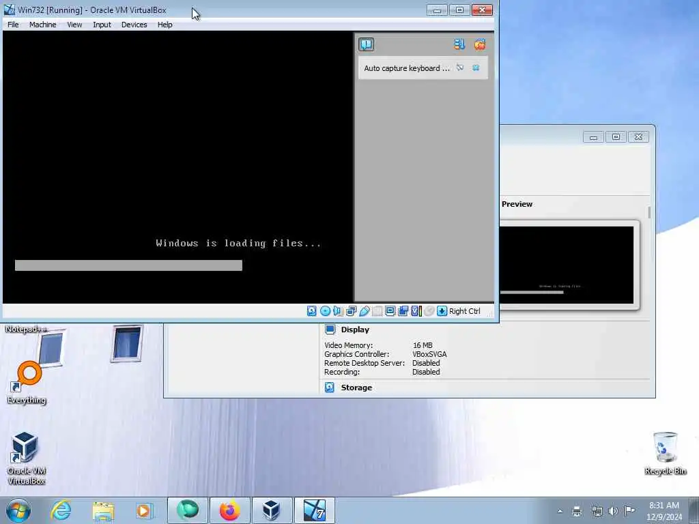Click the hard disk activity status bar icon
Viewport: 699px width, 524px height.
[x=311, y=311]
